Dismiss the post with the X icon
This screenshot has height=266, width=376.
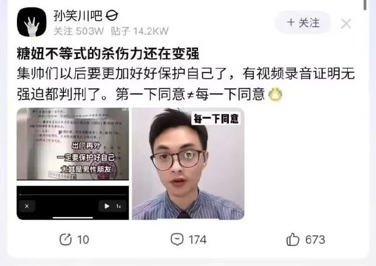346,24
